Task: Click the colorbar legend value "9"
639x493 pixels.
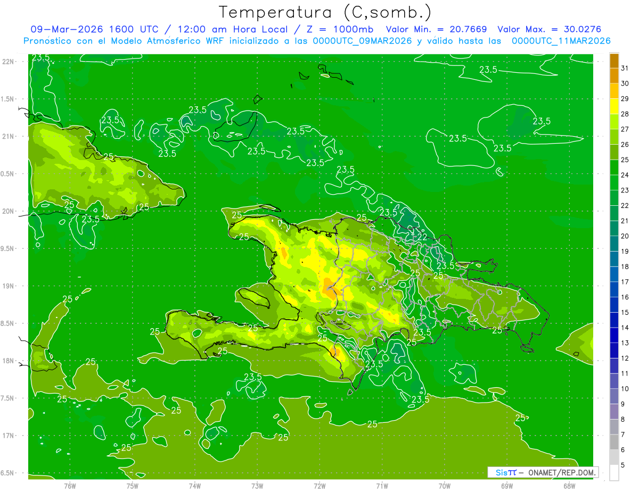Action: (623, 404)
